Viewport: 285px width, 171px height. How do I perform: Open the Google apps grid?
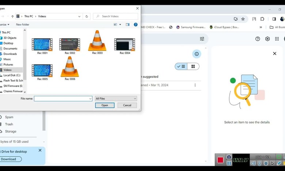point(277,39)
